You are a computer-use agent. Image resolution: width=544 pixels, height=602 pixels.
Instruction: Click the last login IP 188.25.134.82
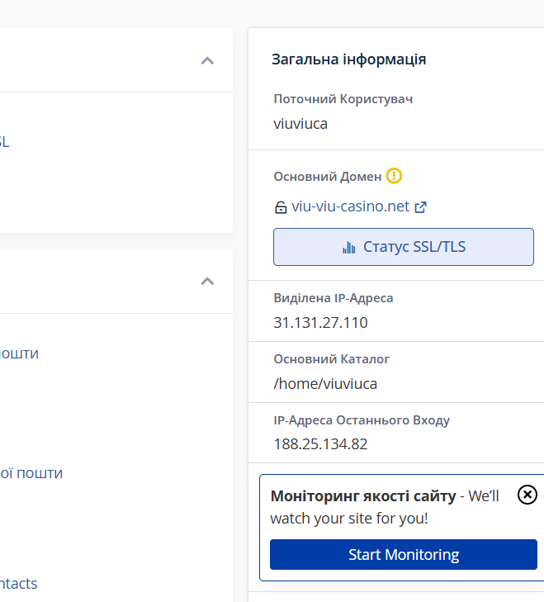[x=320, y=444]
